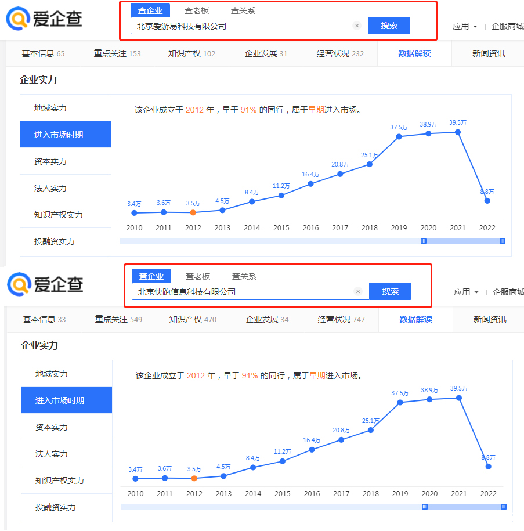Open 知识产权 470 tab

tap(193, 319)
